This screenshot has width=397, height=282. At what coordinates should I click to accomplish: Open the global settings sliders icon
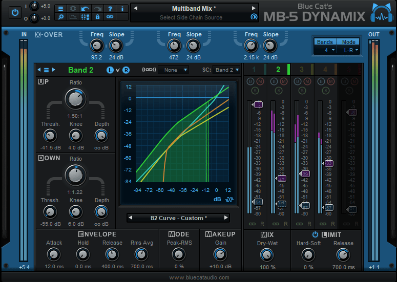click(x=85, y=17)
